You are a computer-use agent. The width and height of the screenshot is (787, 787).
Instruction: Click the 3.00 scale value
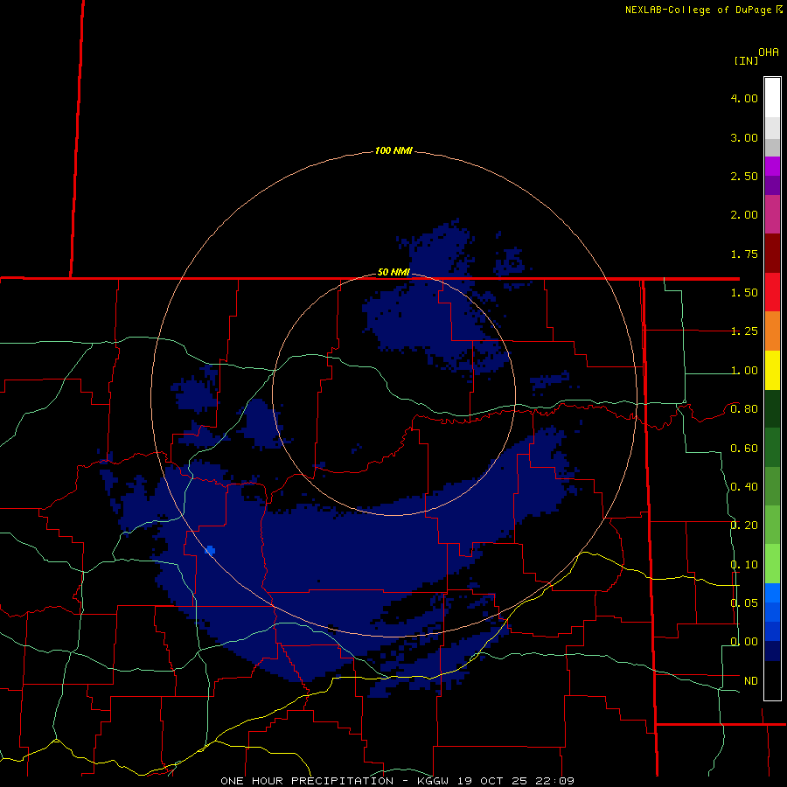coord(744,137)
